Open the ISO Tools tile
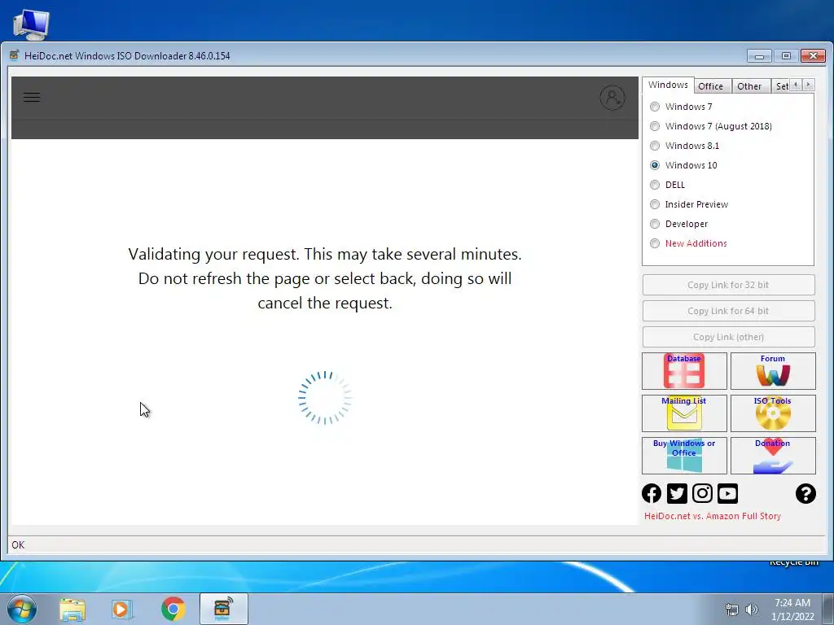Image resolution: width=834 pixels, height=625 pixels. point(773,413)
